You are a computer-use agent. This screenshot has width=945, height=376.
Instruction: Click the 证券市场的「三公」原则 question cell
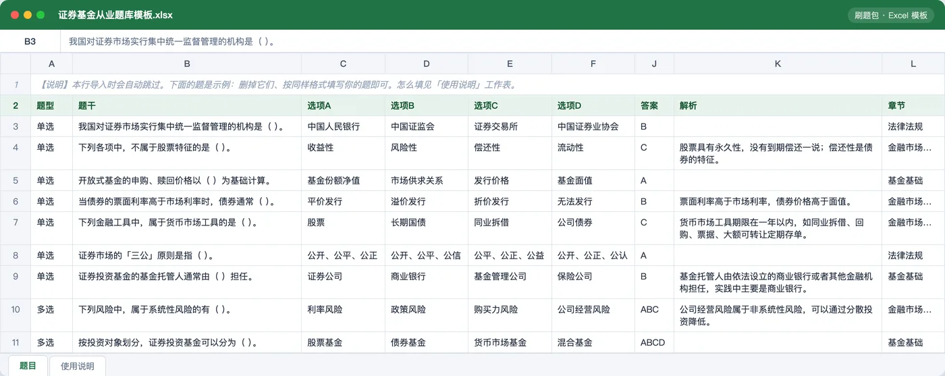[x=187, y=255]
